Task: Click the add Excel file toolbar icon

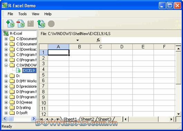Action: pyautogui.click(x=10, y=24)
